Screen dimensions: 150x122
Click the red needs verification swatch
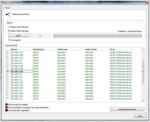[x=7, y=107]
